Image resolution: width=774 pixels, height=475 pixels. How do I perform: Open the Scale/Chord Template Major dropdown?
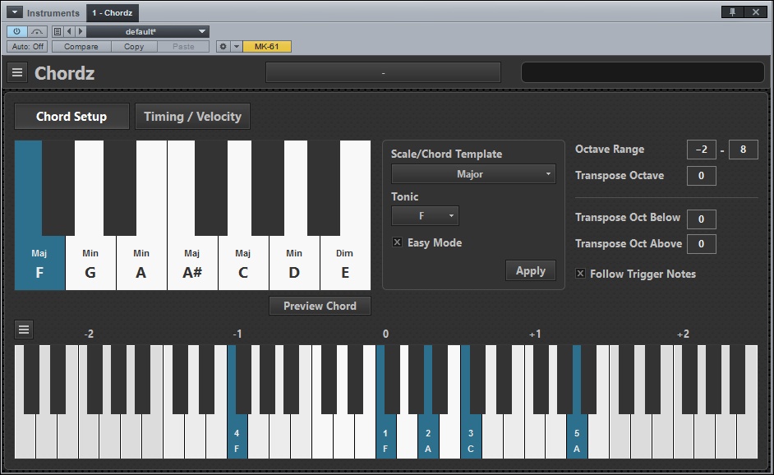[473, 173]
